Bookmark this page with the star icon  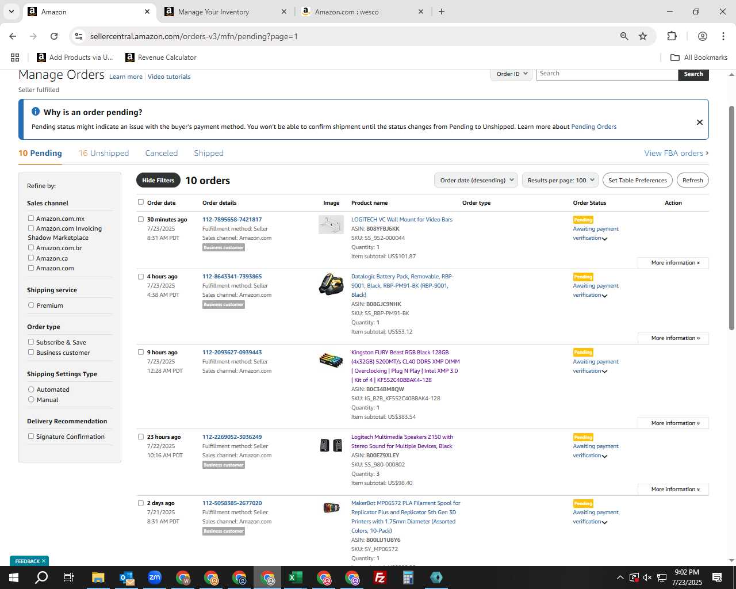[x=643, y=36]
